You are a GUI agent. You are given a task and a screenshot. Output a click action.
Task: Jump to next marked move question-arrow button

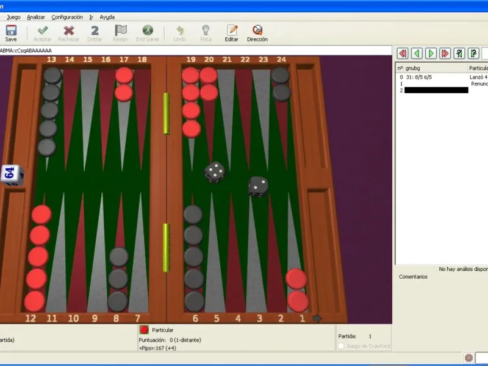click(473, 54)
